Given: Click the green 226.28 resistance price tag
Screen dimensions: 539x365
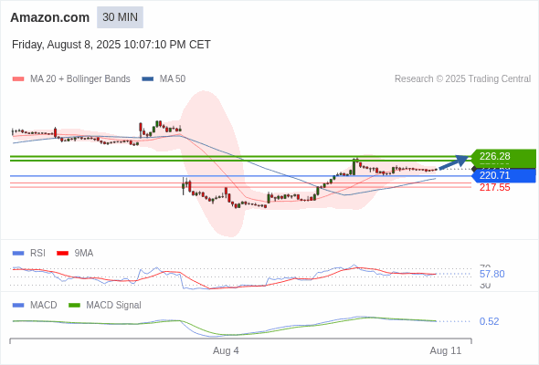Looking at the screenshot, I should (x=503, y=157).
